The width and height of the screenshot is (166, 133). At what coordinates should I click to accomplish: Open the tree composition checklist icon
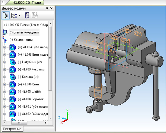coord(14,15)
